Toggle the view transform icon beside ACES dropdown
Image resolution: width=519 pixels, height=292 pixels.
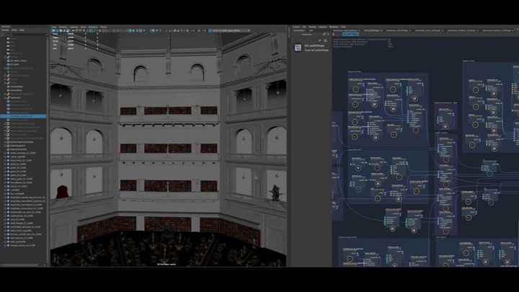pyautogui.click(x=210, y=30)
